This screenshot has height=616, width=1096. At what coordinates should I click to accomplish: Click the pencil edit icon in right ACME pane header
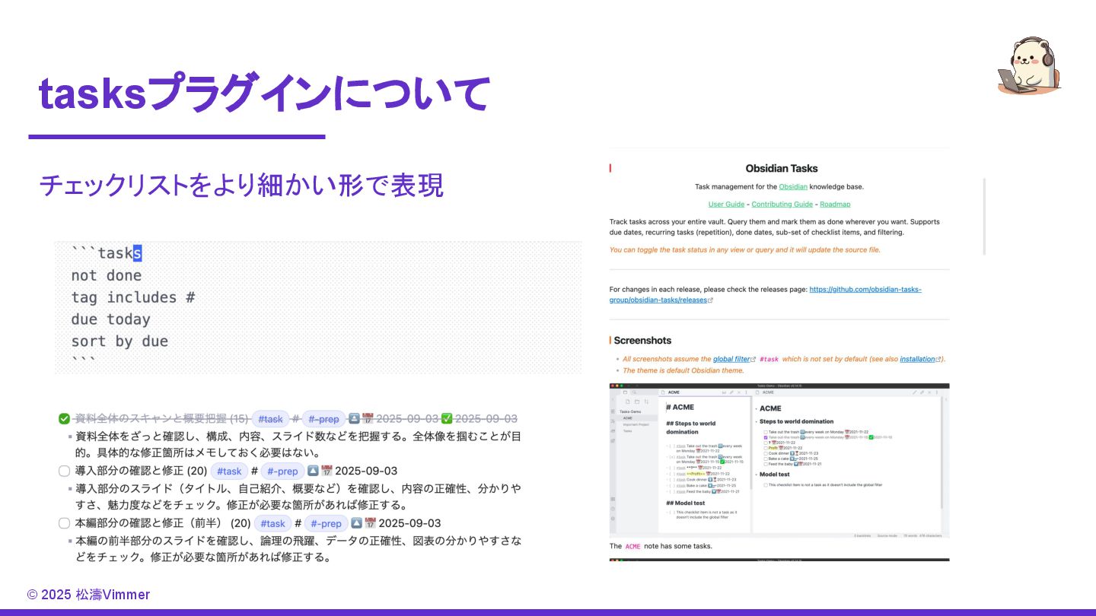pos(915,392)
